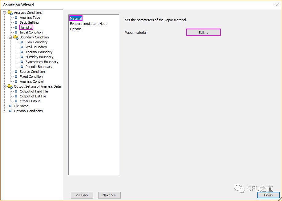Open Symmetrical Boundary settings

click(x=42, y=62)
